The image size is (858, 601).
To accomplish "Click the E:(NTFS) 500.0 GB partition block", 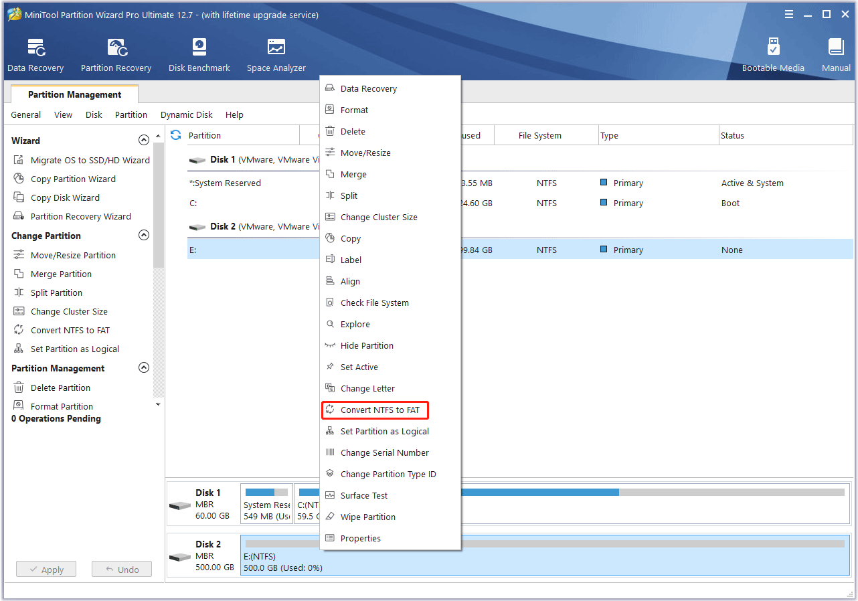I will point(545,555).
